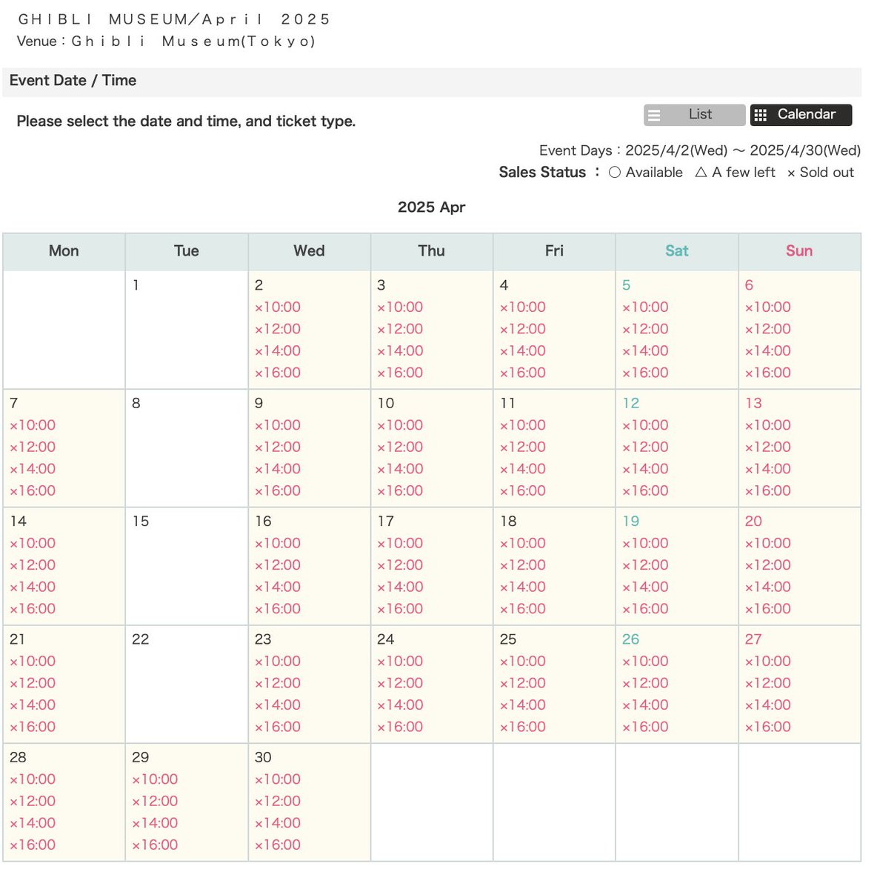The width and height of the screenshot is (877, 889).
Task: Pick the 16:00 slot on April 25
Action: (x=522, y=727)
